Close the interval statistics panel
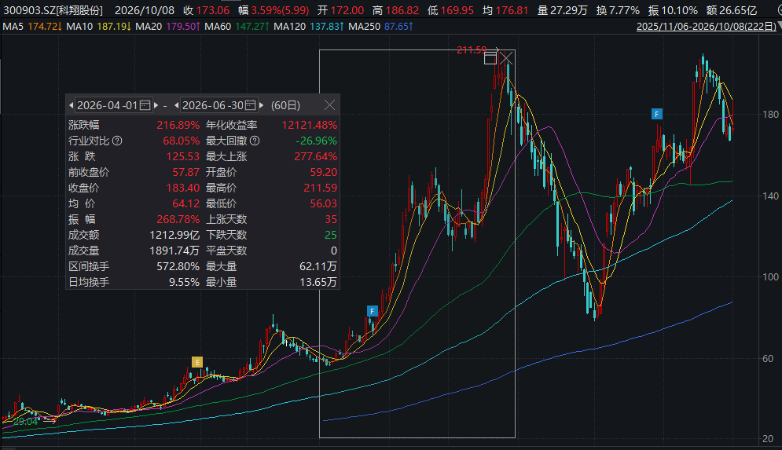Screen dimensions: 782x450 click(x=329, y=105)
